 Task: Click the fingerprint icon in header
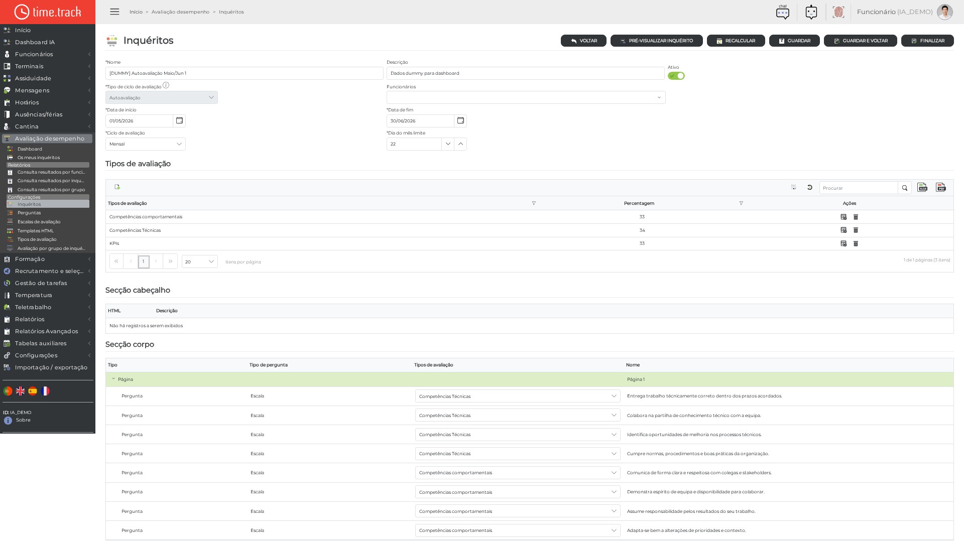pyautogui.click(x=838, y=12)
